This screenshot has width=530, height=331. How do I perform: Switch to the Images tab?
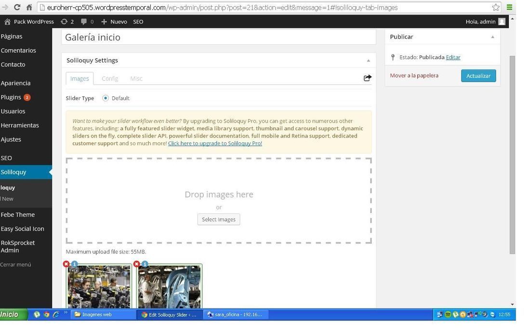(x=79, y=78)
